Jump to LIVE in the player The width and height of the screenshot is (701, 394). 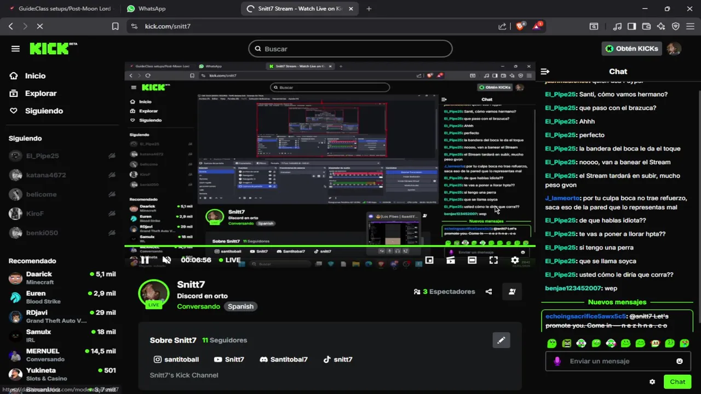tap(229, 260)
